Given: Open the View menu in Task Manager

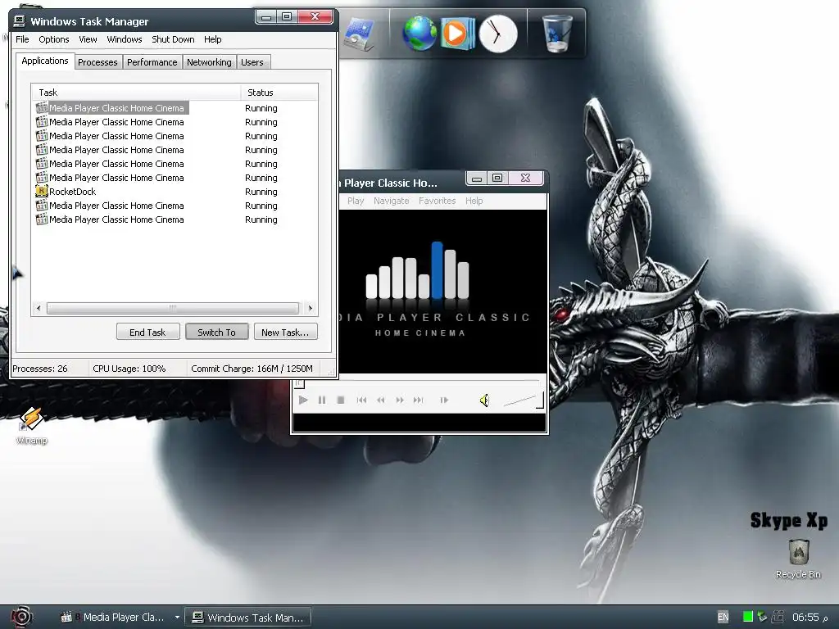Looking at the screenshot, I should [88, 39].
